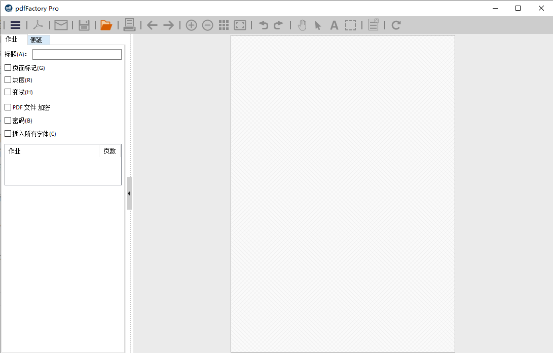Viewport: 553px width, 353px height.
Task: Activate the hand pan tool
Action: pyautogui.click(x=302, y=25)
